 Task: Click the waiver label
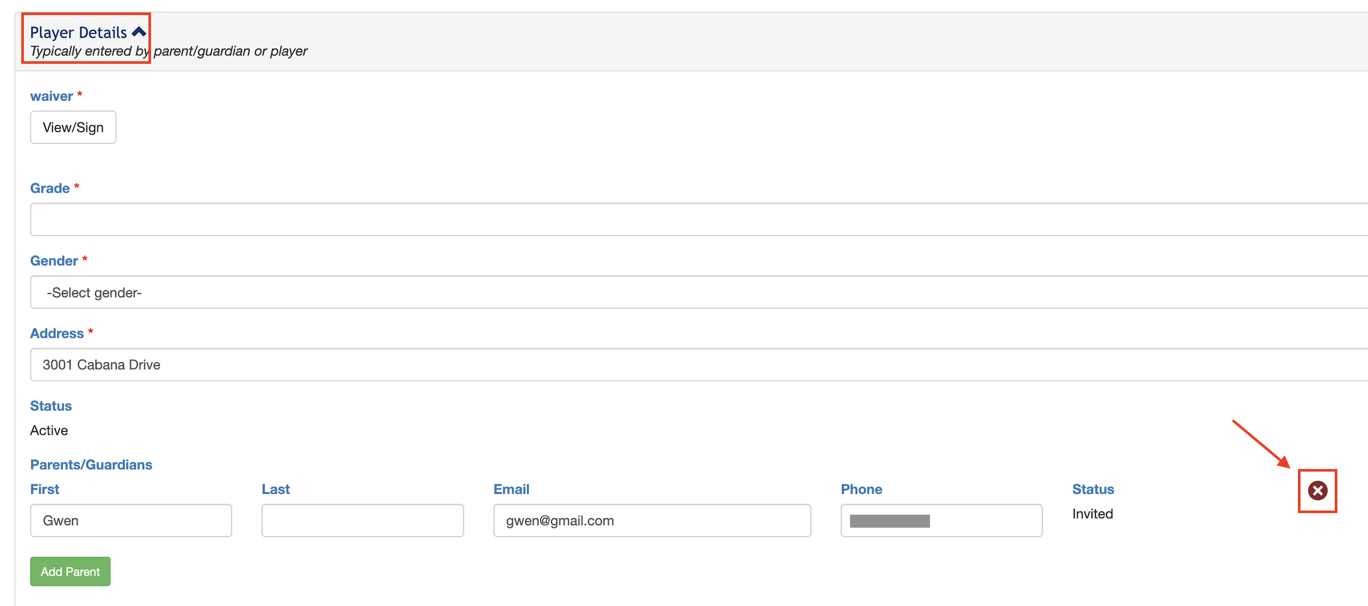(x=51, y=96)
